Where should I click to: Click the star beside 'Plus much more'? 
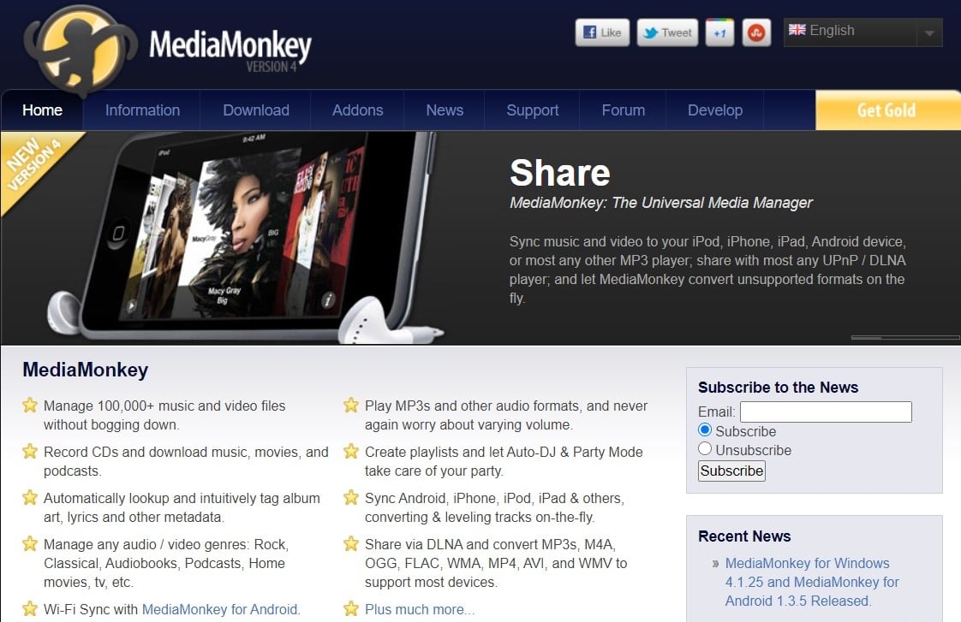pos(351,608)
